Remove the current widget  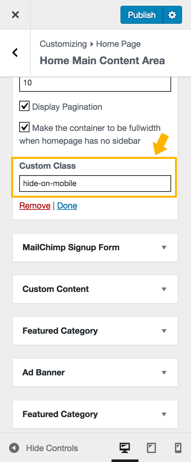35,205
